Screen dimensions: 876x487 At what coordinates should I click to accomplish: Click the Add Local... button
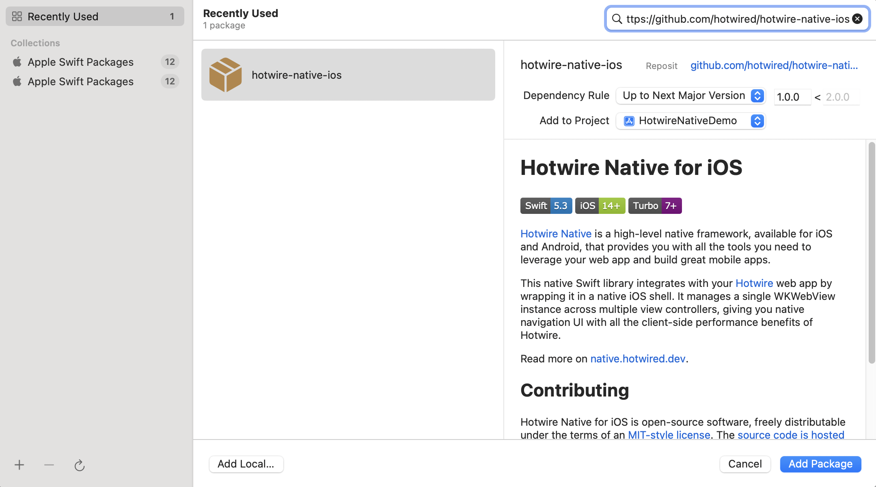click(246, 464)
